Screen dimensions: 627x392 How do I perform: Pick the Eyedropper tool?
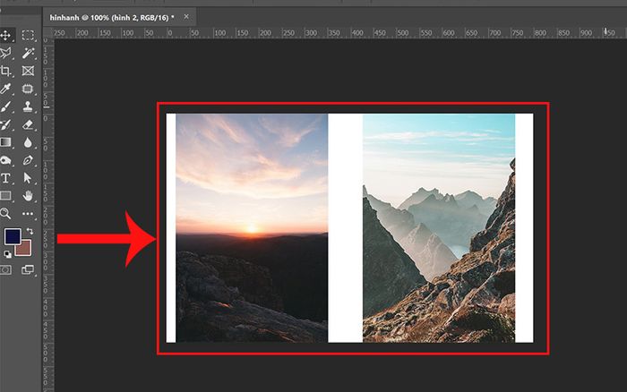(7, 89)
